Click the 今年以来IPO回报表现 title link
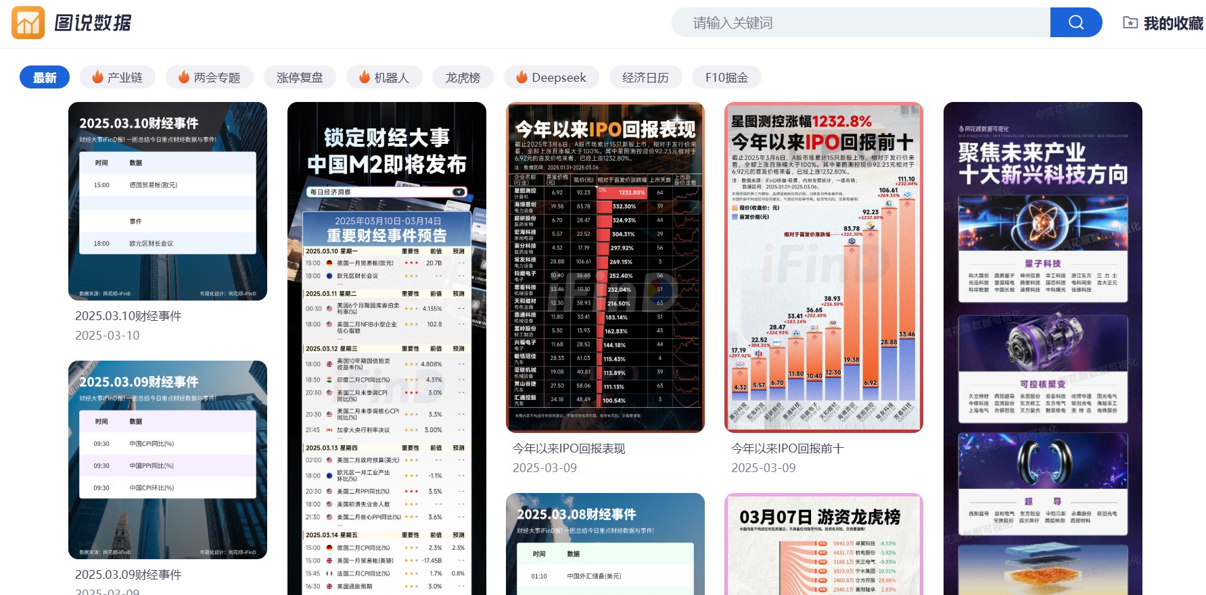Screen dimensions: 1206x595 (569, 448)
